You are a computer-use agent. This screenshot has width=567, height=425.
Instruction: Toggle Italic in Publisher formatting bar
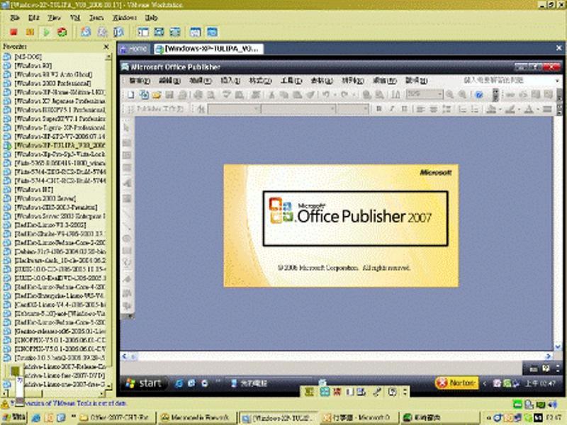pos(392,109)
